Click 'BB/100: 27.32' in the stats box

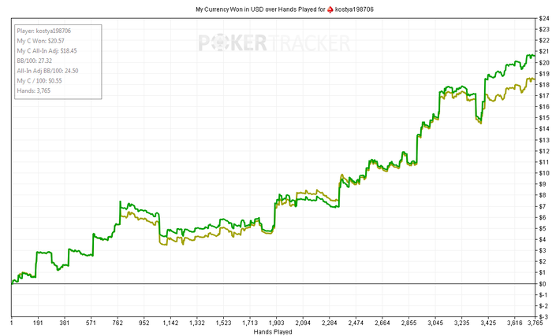(x=35, y=61)
